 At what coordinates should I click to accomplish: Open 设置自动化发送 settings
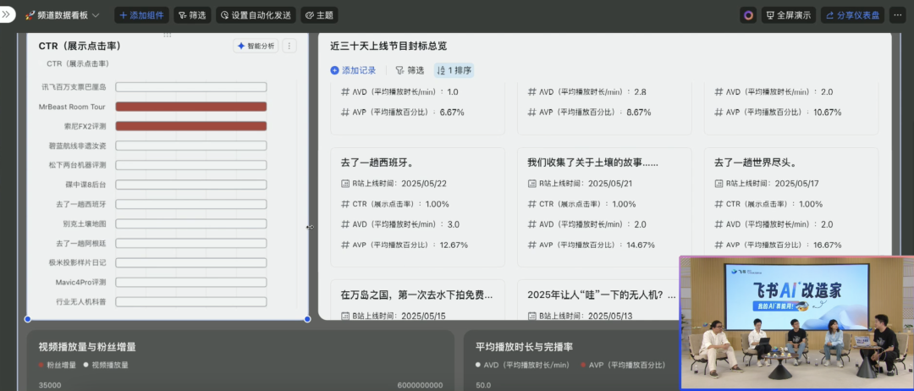[256, 15]
